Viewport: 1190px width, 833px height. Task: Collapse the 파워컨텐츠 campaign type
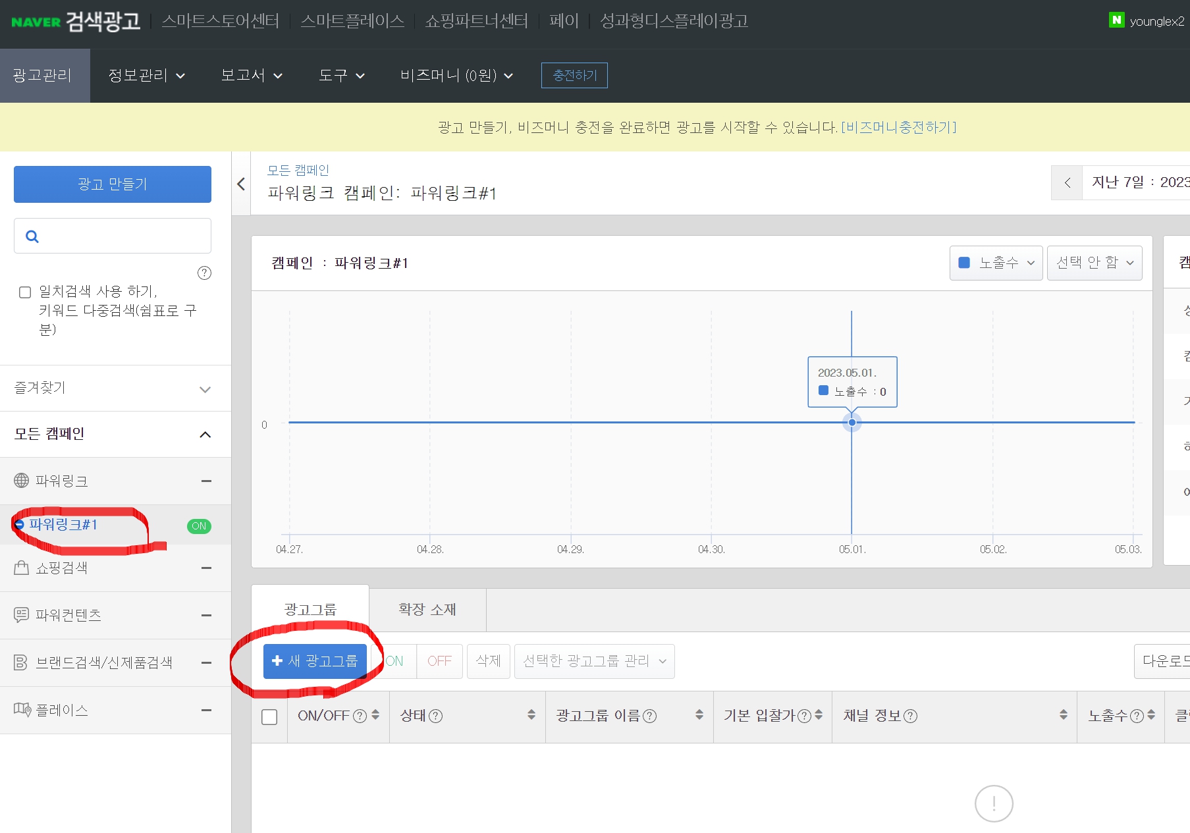(x=206, y=615)
